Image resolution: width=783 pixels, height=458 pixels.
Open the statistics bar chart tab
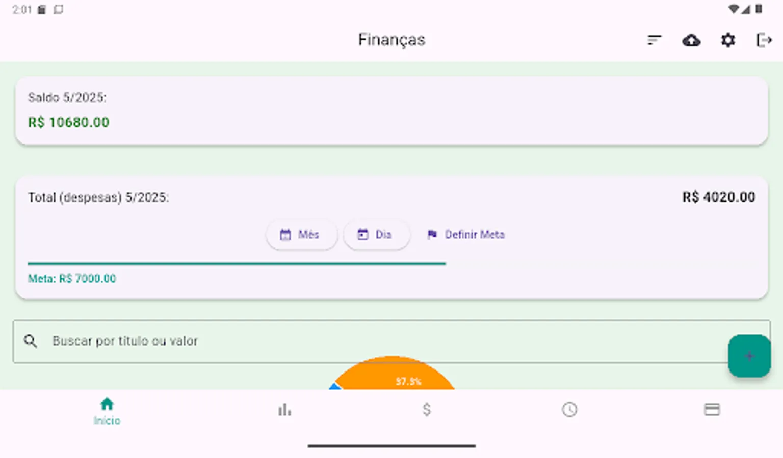pos(284,409)
